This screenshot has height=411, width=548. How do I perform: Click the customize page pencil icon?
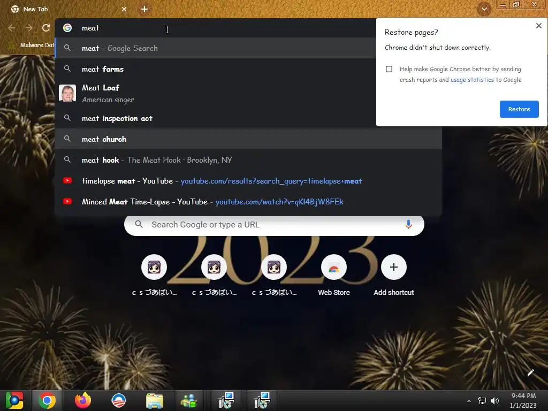coord(530,372)
